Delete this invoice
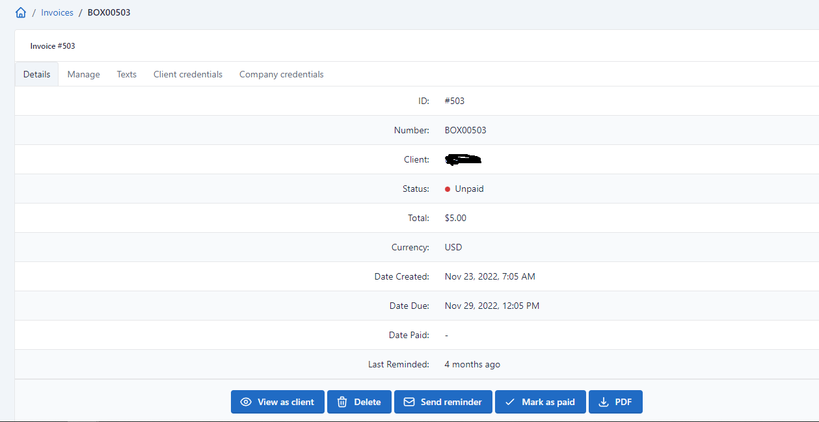Image resolution: width=819 pixels, height=422 pixels. (x=359, y=401)
